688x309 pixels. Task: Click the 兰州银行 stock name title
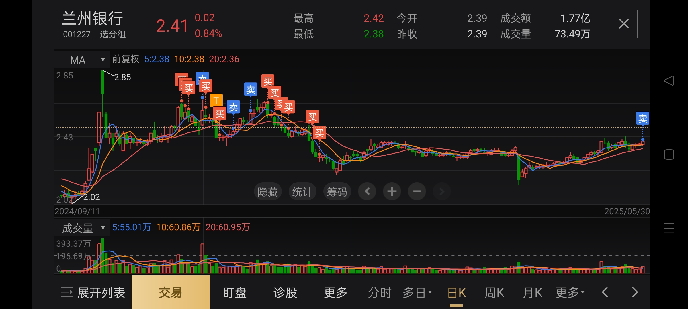93,19
